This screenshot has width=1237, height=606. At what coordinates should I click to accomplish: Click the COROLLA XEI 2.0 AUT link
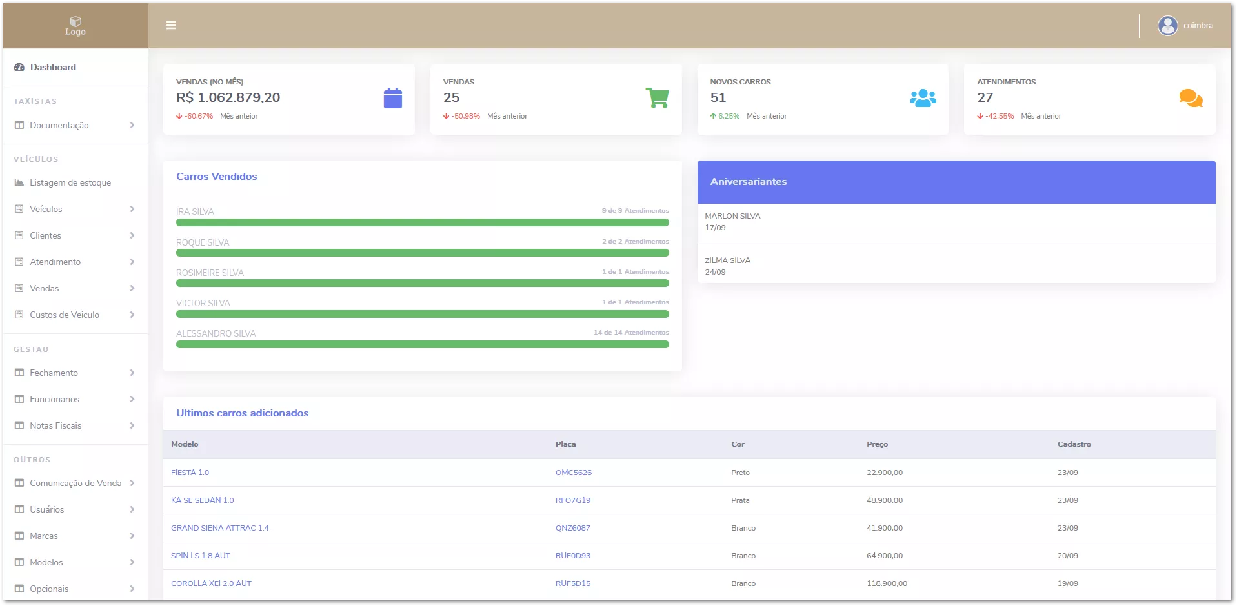click(211, 583)
